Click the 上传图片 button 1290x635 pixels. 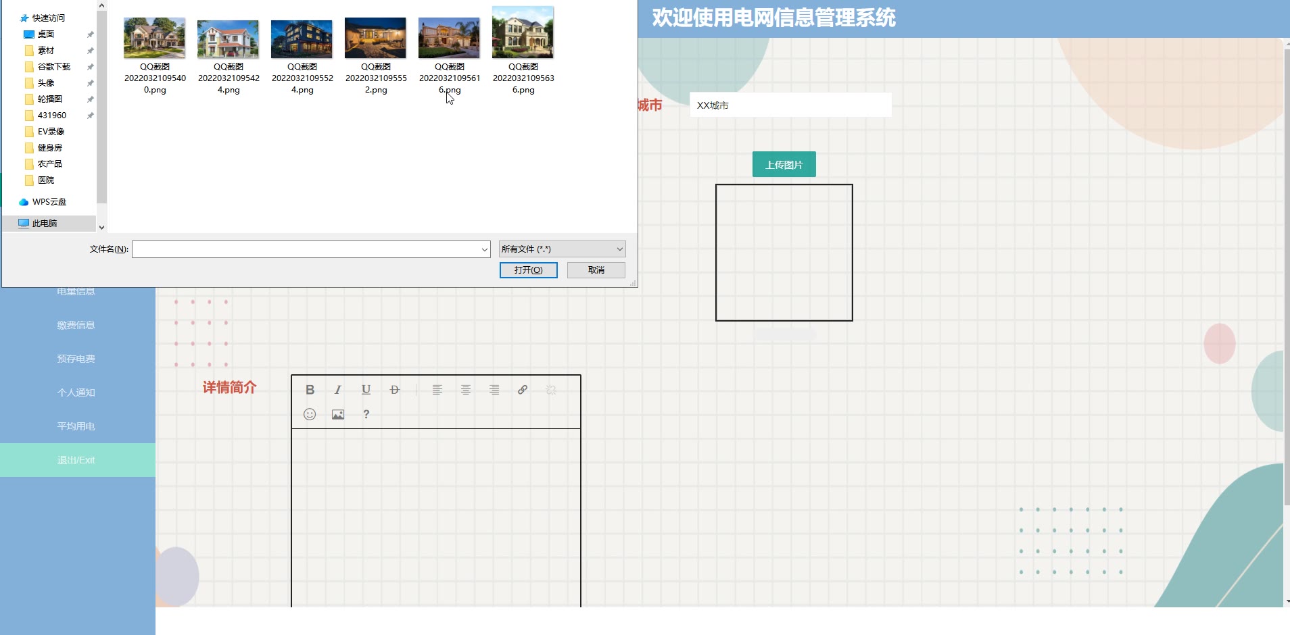pyautogui.click(x=784, y=164)
